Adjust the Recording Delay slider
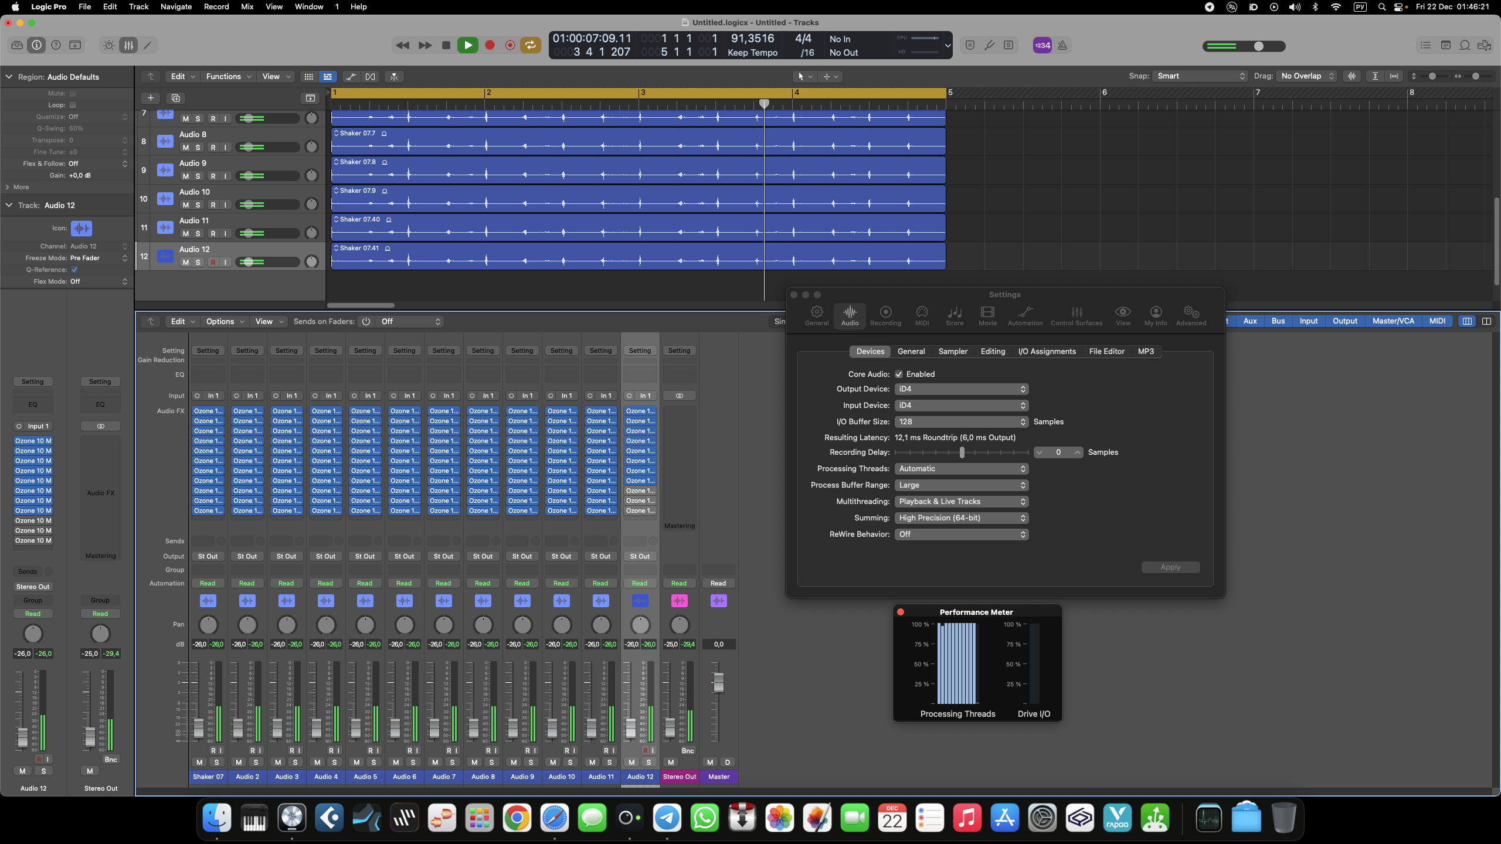Image resolution: width=1501 pixels, height=844 pixels. tap(962, 452)
